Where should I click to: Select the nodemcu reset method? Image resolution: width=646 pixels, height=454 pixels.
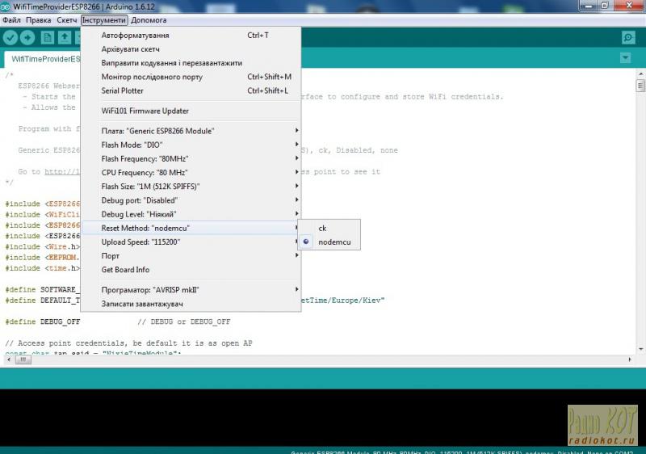pyautogui.click(x=334, y=242)
